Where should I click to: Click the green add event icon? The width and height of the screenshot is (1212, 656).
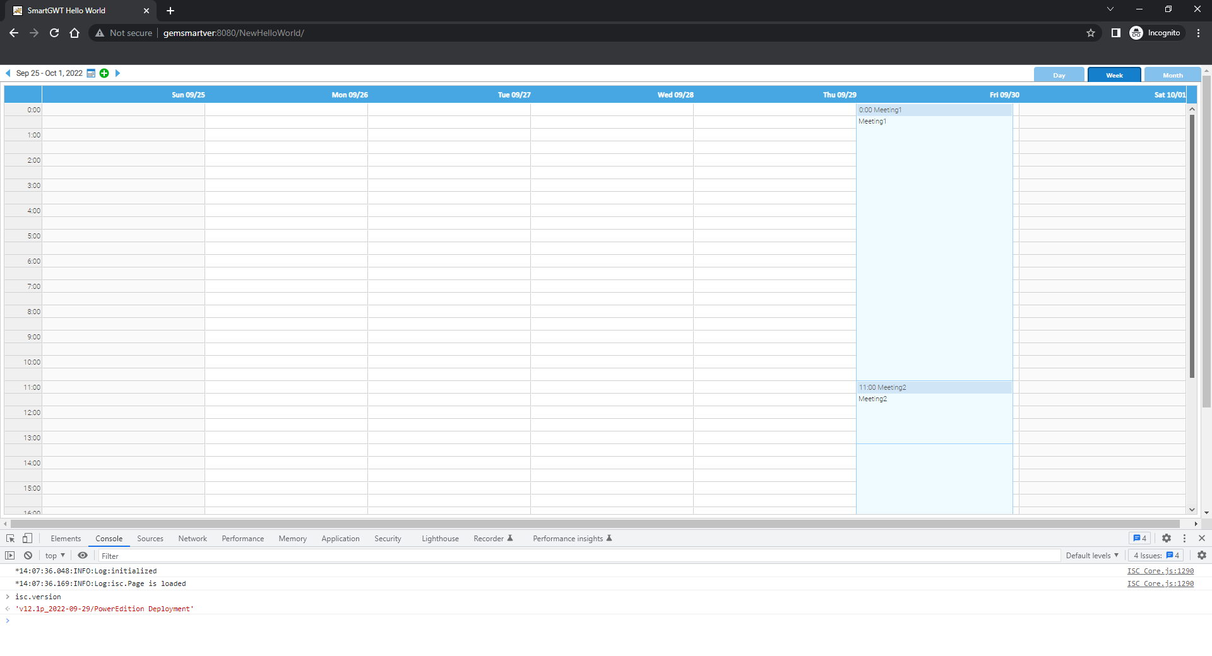point(104,73)
